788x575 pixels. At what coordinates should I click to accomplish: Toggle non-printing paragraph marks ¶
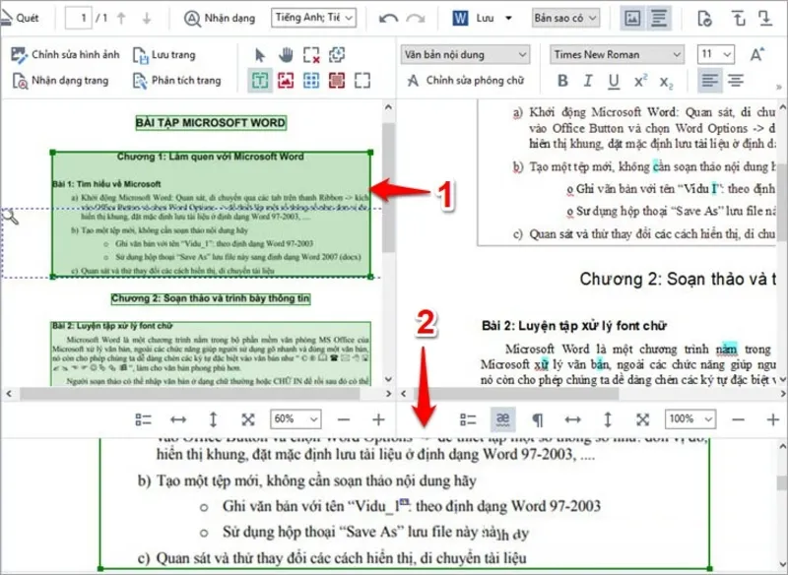pyautogui.click(x=537, y=419)
